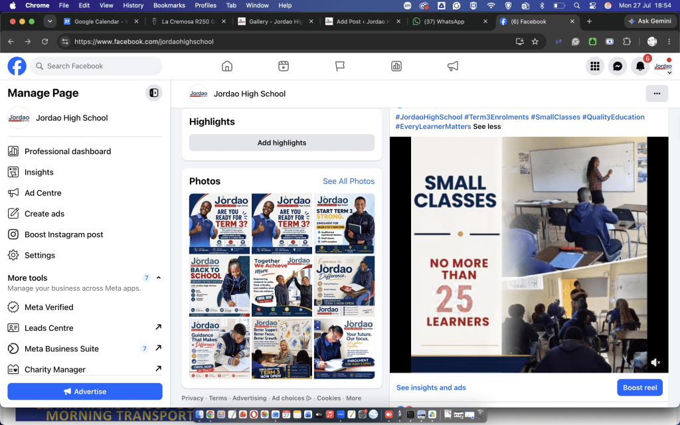This screenshot has width=680, height=425.
Task: Click the #SmallClasses hashtag
Action: click(x=555, y=117)
